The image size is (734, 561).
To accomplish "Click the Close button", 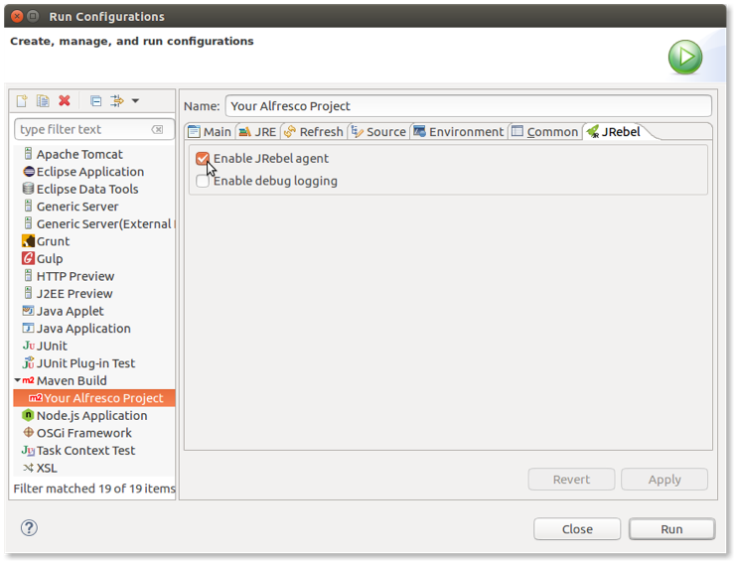I will (x=576, y=529).
